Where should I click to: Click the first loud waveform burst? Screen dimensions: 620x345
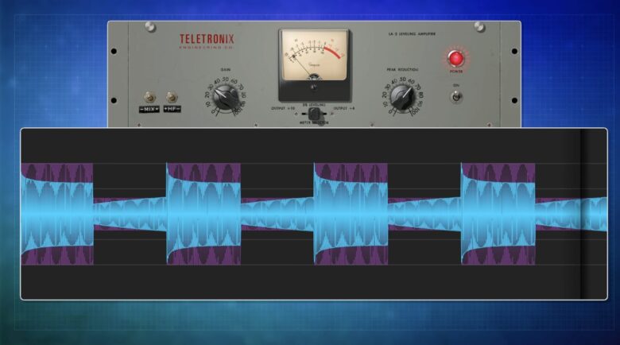pos(56,213)
